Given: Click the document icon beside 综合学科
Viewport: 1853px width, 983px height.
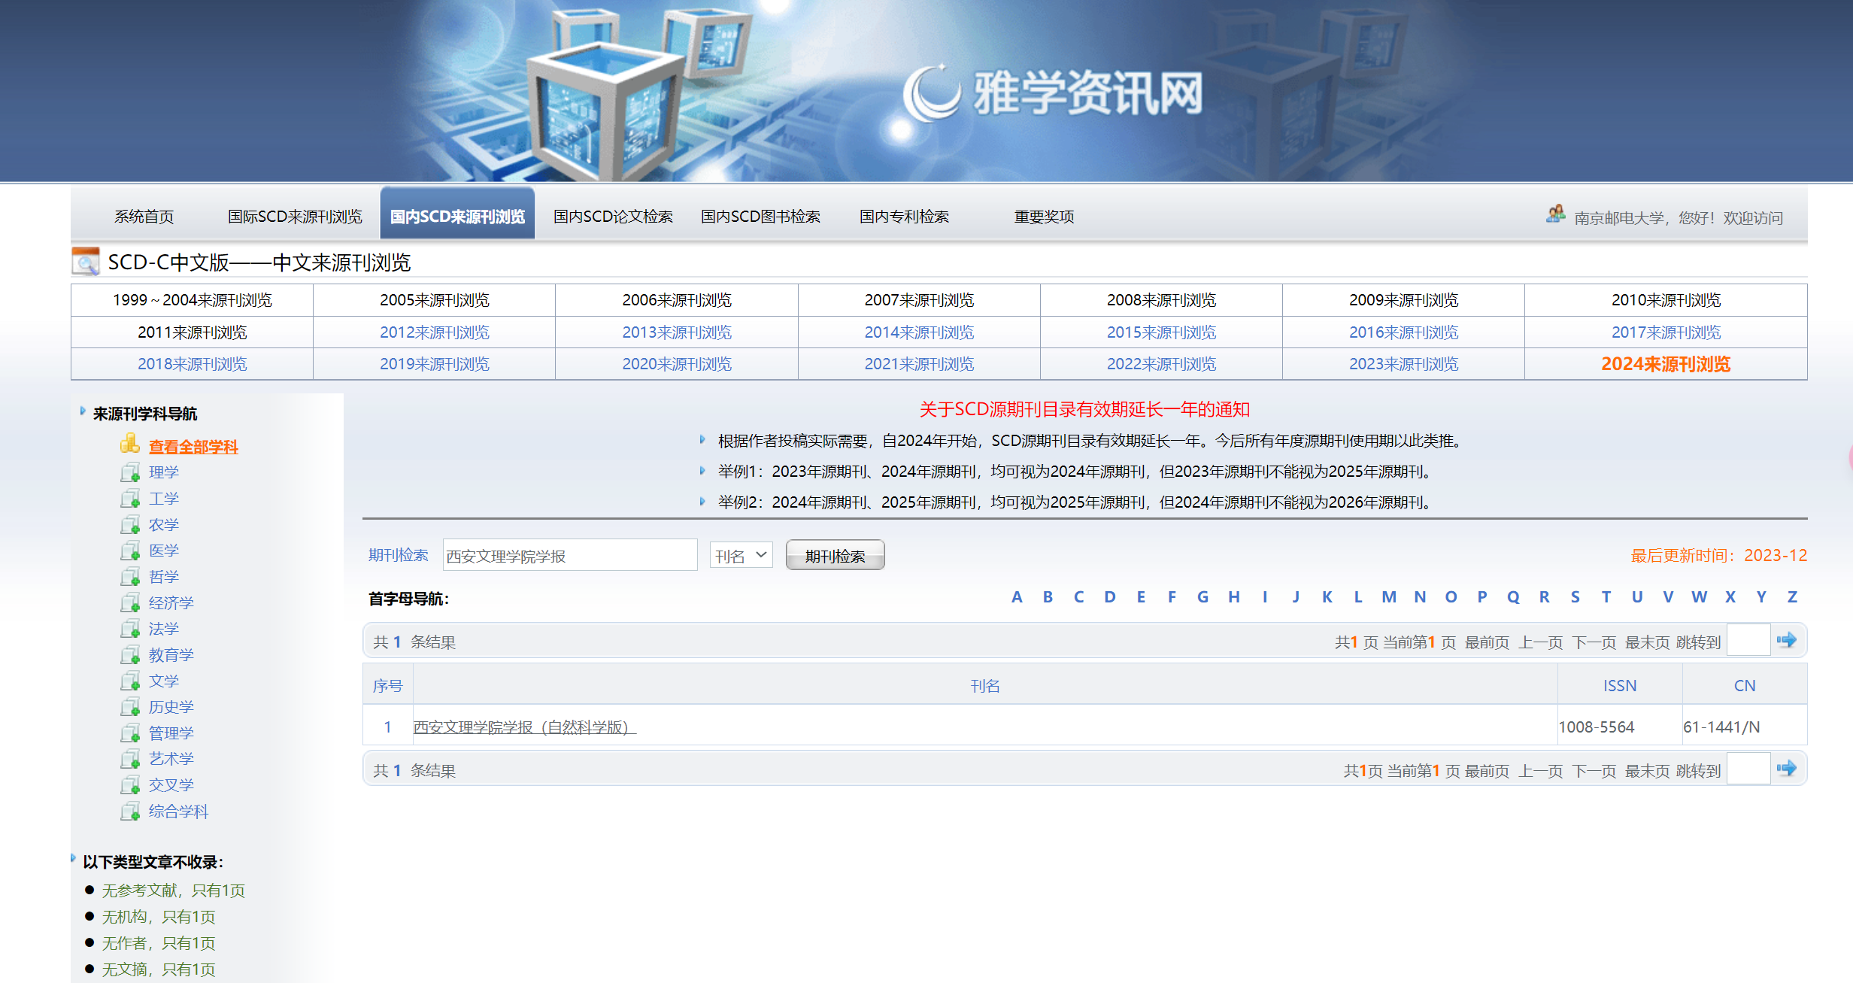Looking at the screenshot, I should tap(130, 812).
